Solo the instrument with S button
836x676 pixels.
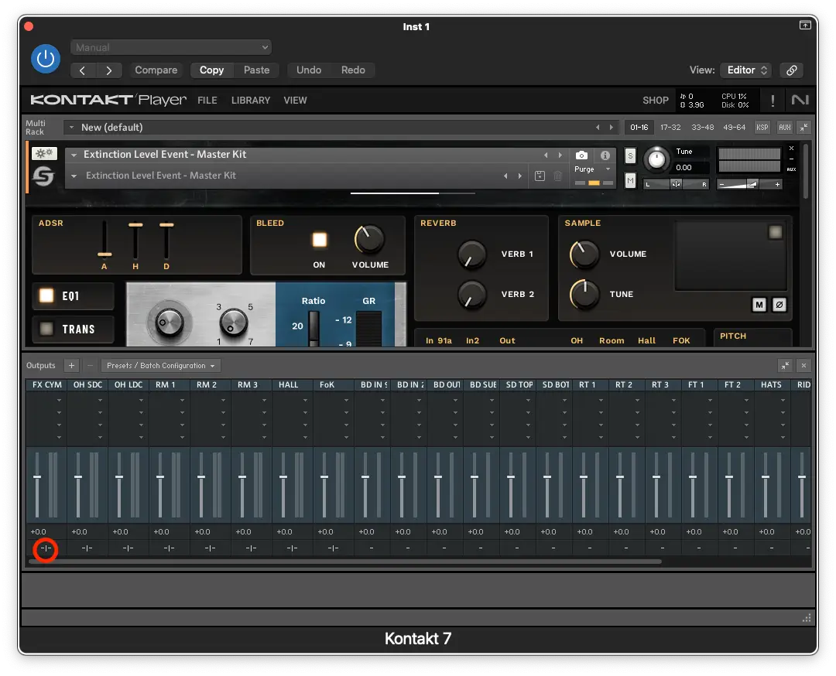coord(630,155)
